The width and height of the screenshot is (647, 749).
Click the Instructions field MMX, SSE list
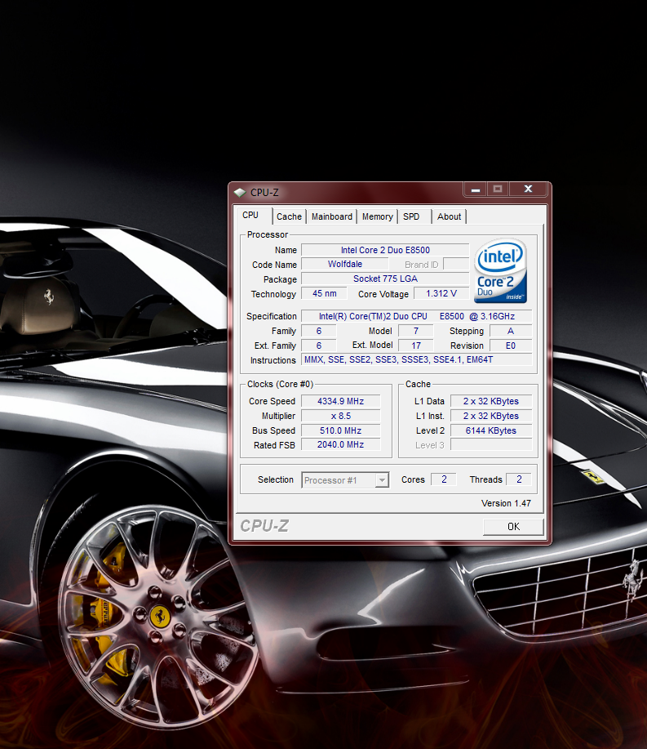pyautogui.click(x=417, y=359)
